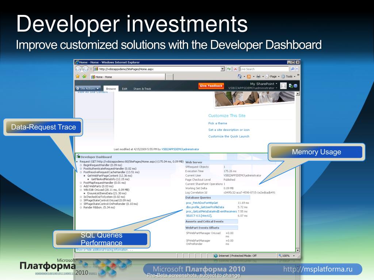Open the Site Actions menu
374x280 pixels.
coord(88,88)
